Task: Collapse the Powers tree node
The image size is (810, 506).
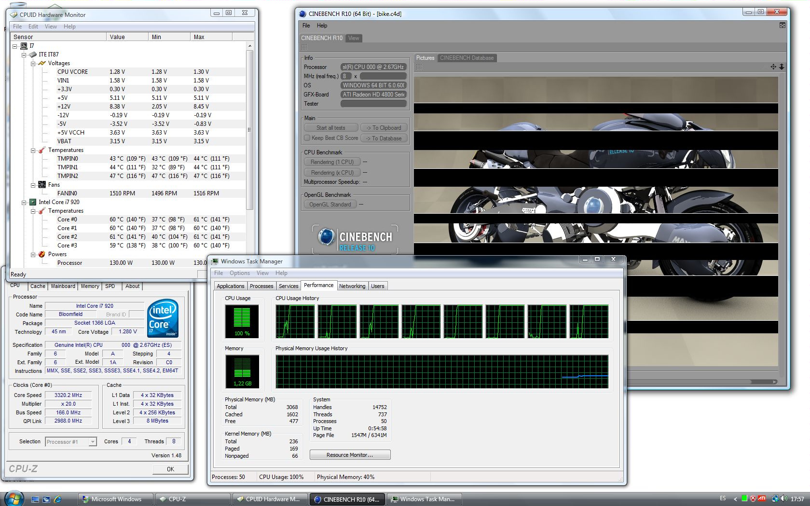Action: point(33,254)
